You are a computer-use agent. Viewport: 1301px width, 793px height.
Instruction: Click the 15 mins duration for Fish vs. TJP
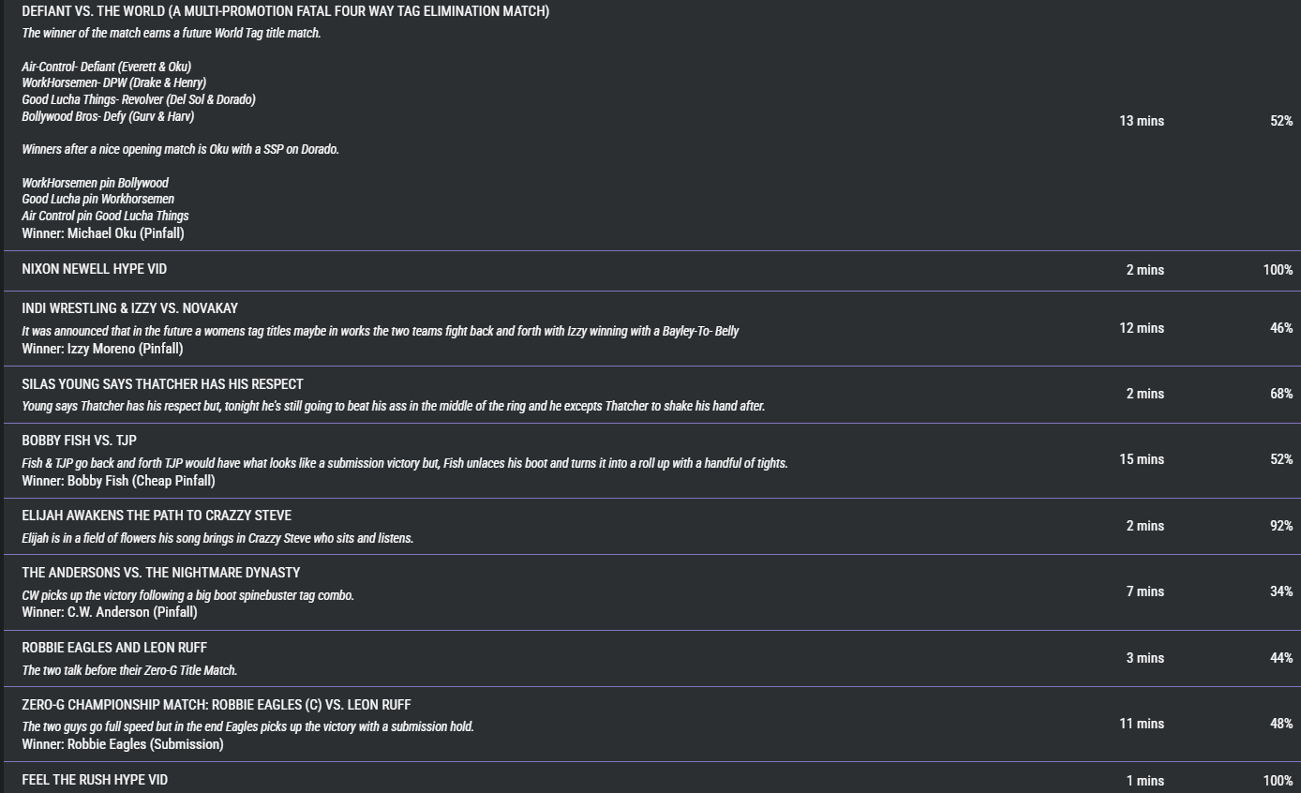[1141, 459]
